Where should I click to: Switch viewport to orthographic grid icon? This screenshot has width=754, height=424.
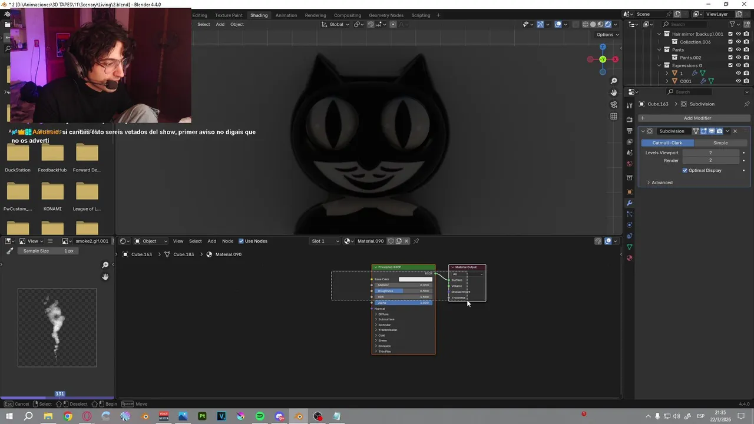[614, 117]
